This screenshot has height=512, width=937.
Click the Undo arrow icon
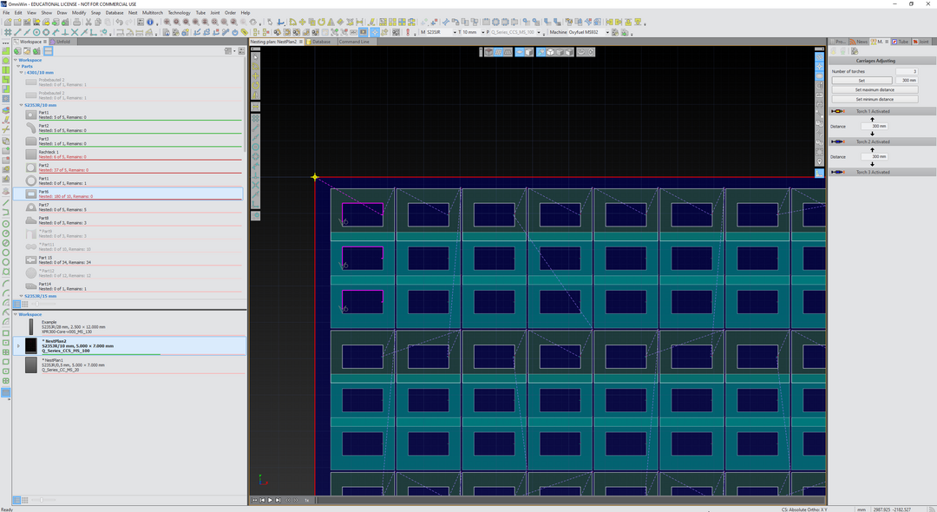(119, 22)
